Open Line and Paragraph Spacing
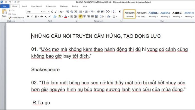Viewport: 195px width, 110px height. pyautogui.click(x=102, y=16)
